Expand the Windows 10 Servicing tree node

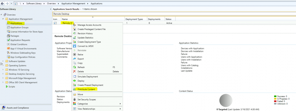3,70
